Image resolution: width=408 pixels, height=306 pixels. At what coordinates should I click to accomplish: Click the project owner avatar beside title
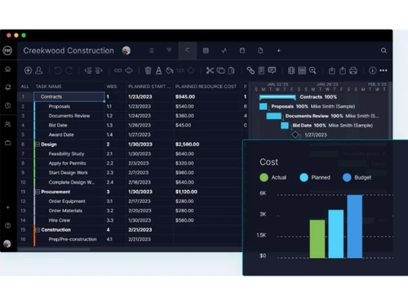tap(126, 51)
